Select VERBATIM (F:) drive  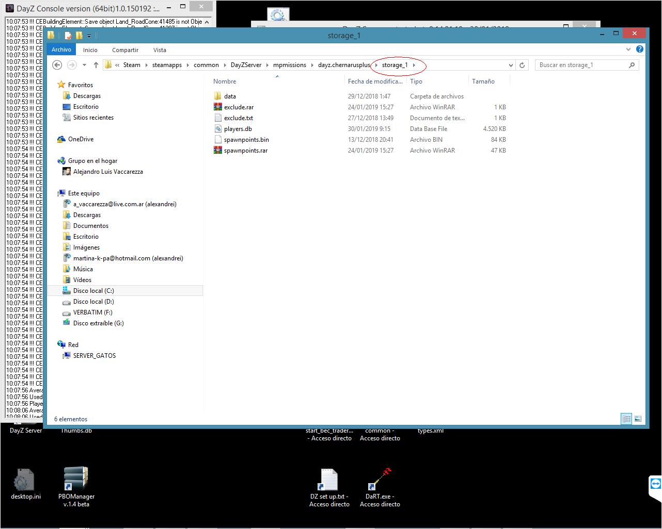pos(92,312)
